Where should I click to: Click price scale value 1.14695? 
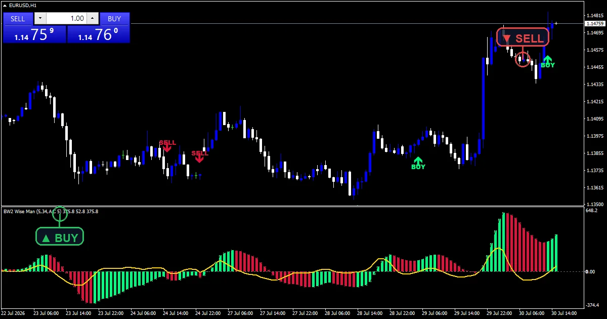pos(594,32)
